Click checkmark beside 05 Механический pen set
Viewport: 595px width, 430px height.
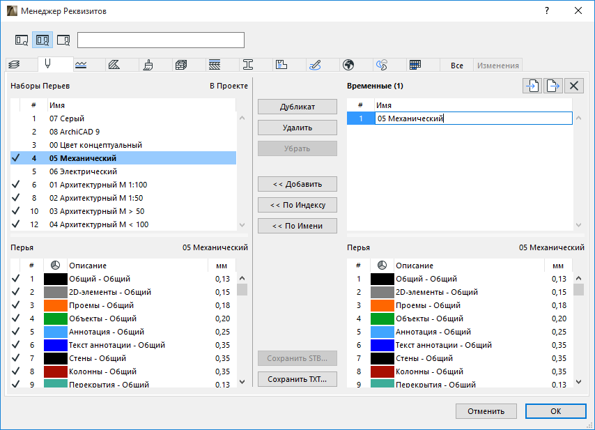15,158
